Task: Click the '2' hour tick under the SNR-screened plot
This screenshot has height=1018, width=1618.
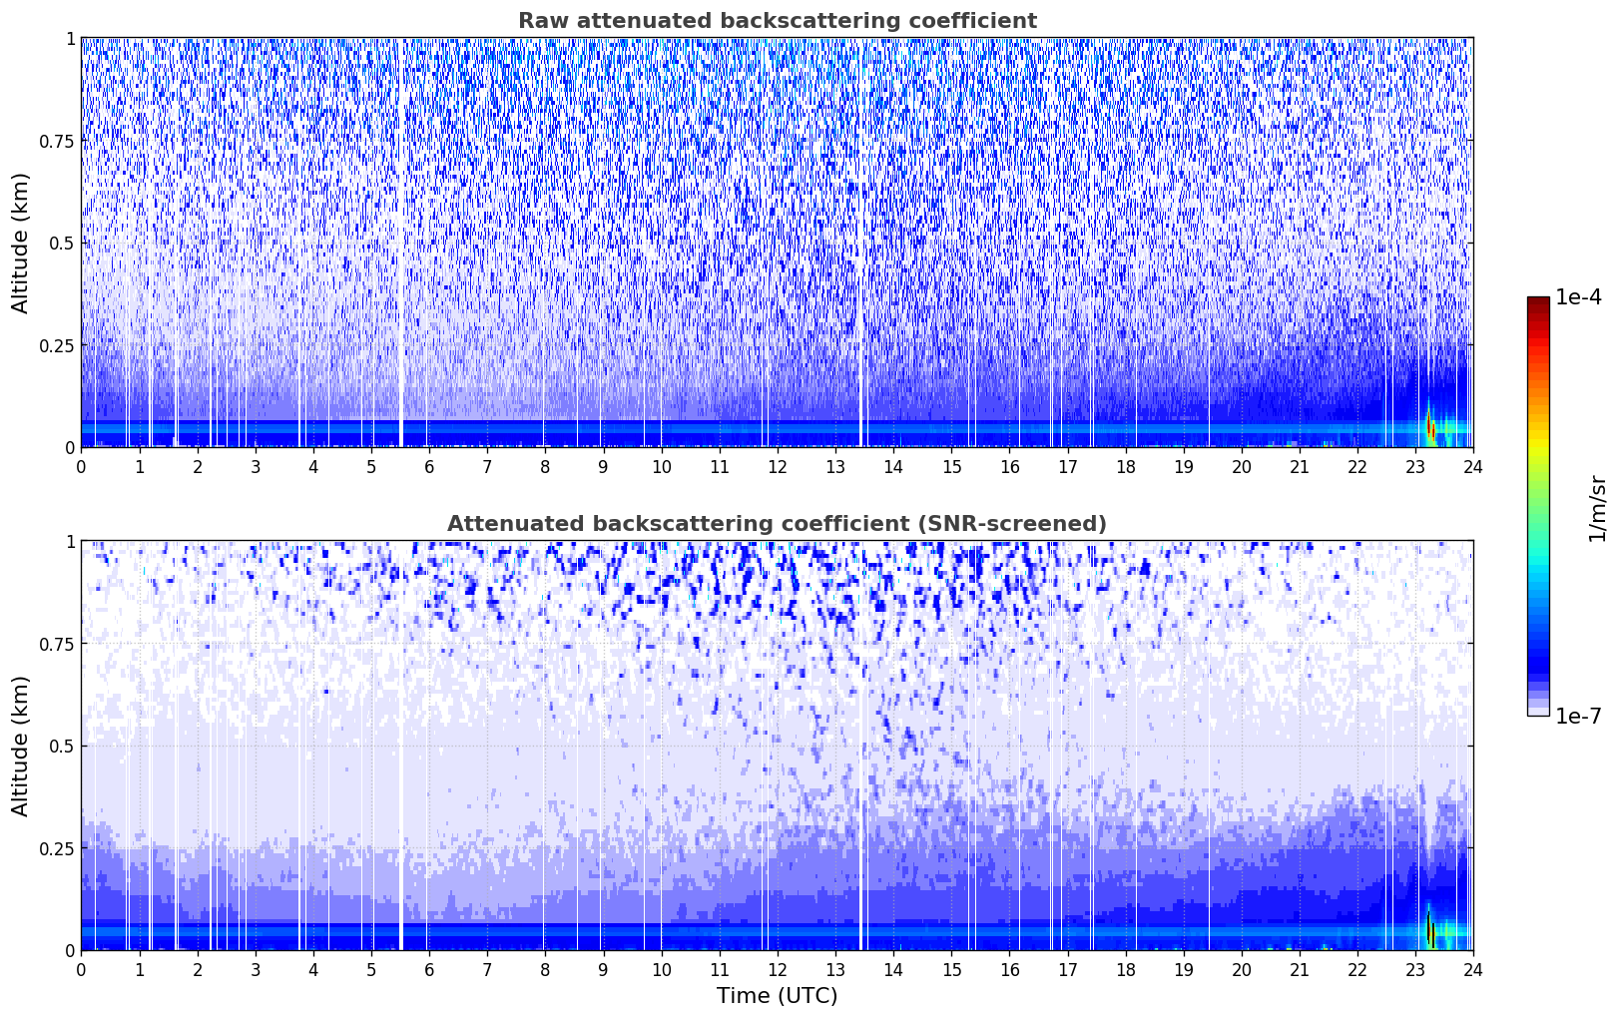Action: (198, 969)
